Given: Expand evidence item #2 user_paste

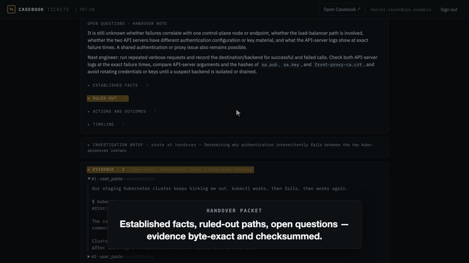Looking at the screenshot, I should 120,257.
